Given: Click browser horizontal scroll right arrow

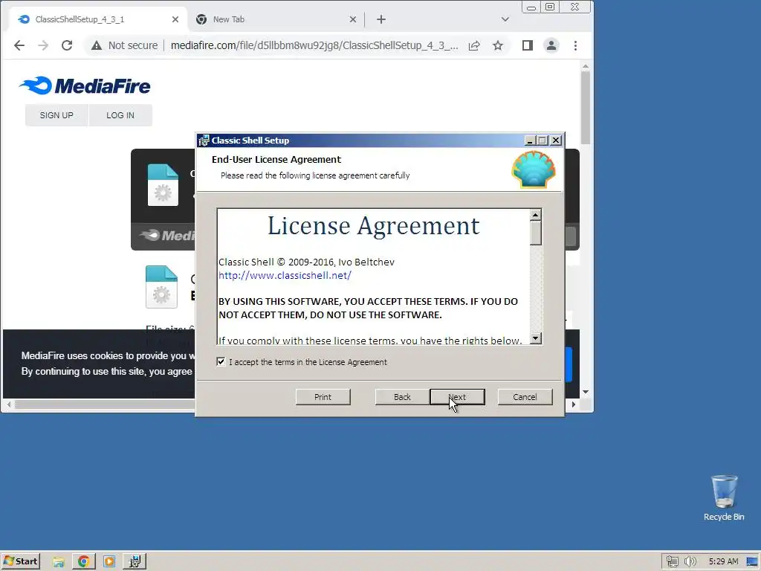Looking at the screenshot, I should 574,404.
